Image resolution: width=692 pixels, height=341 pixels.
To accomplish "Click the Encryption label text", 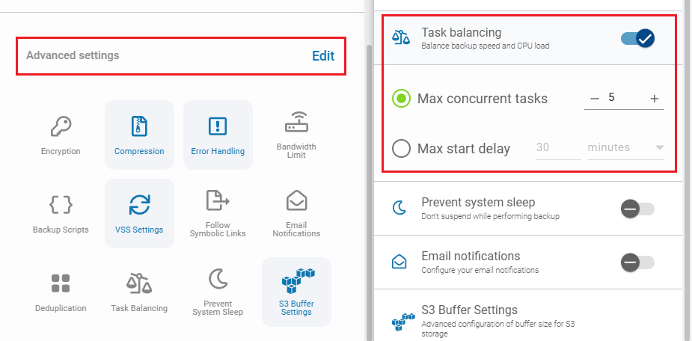I will point(61,151).
